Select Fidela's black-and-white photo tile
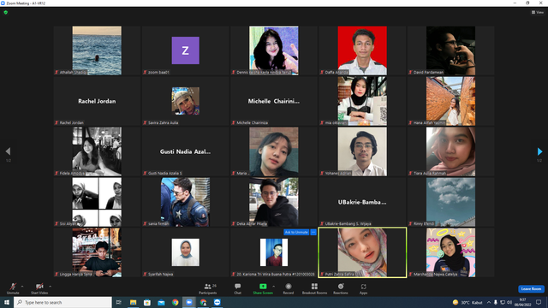The width and height of the screenshot is (548, 308). pyautogui.click(x=97, y=151)
